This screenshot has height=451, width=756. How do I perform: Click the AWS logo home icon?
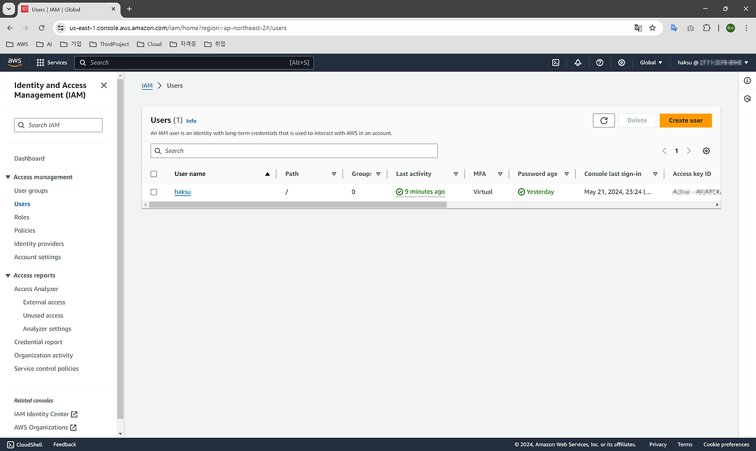15,62
